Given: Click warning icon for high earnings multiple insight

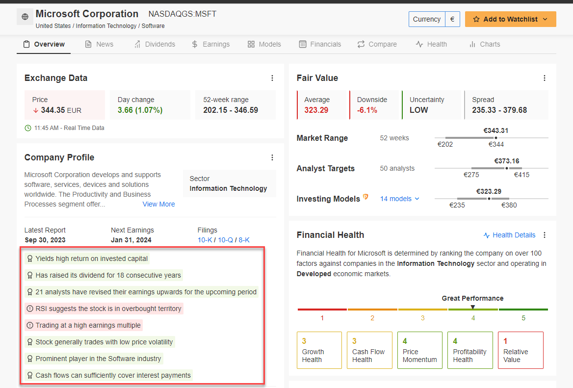Looking at the screenshot, I should coord(30,325).
